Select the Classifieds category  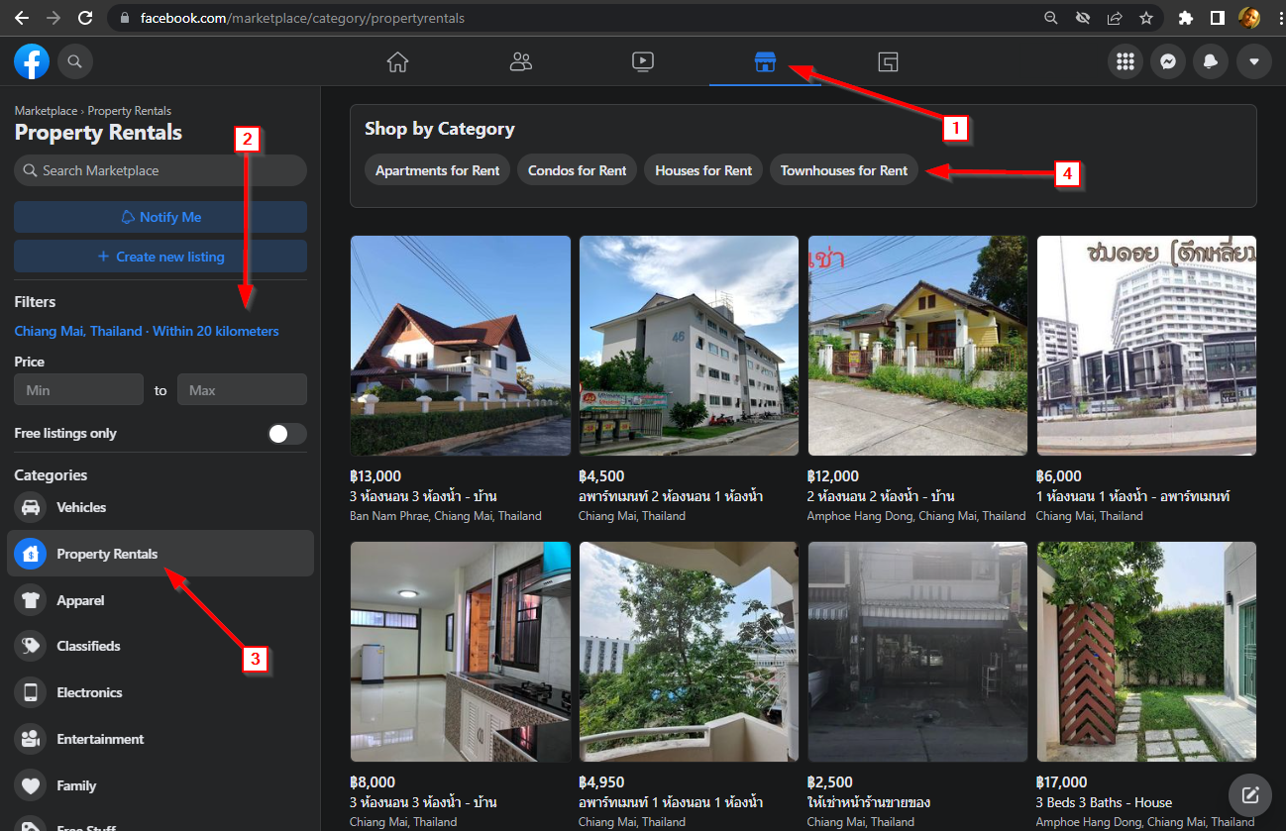[161, 646]
